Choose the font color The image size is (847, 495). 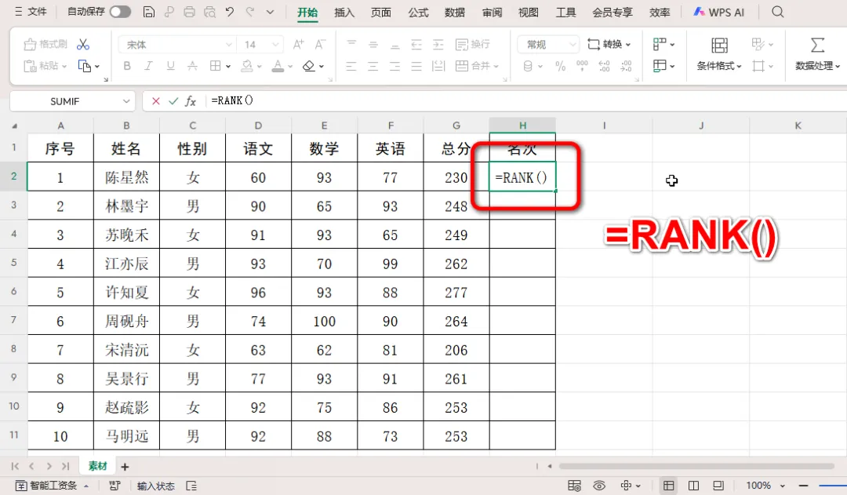pyautogui.click(x=278, y=66)
